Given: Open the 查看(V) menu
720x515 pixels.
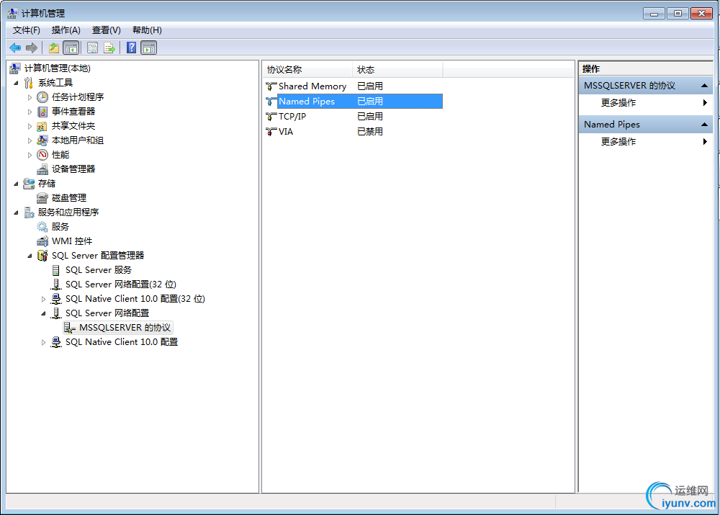Looking at the screenshot, I should click(x=106, y=30).
